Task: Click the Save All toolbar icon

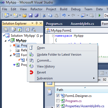Action: click(x=36, y=15)
